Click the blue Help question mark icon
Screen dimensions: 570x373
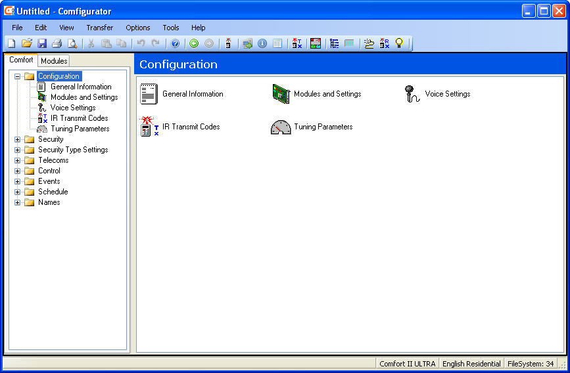(176, 43)
